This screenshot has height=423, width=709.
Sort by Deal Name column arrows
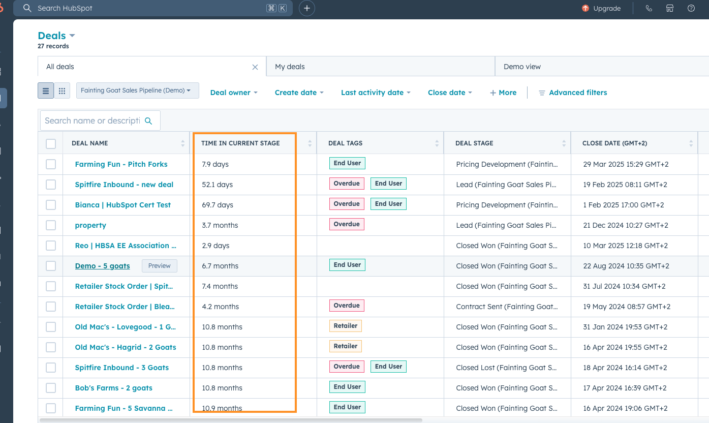click(183, 144)
